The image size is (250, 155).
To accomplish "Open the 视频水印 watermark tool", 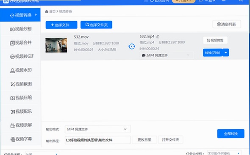I will click(x=21, y=70).
